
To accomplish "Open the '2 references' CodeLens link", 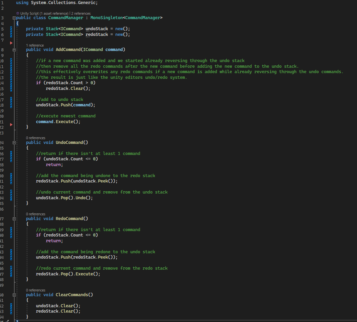I will tap(81, 13).
